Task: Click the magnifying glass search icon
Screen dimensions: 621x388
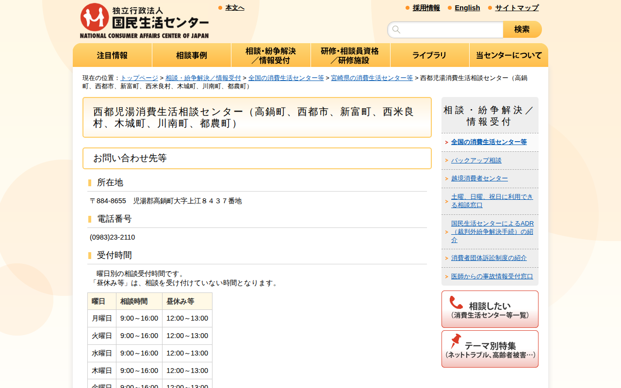Action: pyautogui.click(x=396, y=30)
